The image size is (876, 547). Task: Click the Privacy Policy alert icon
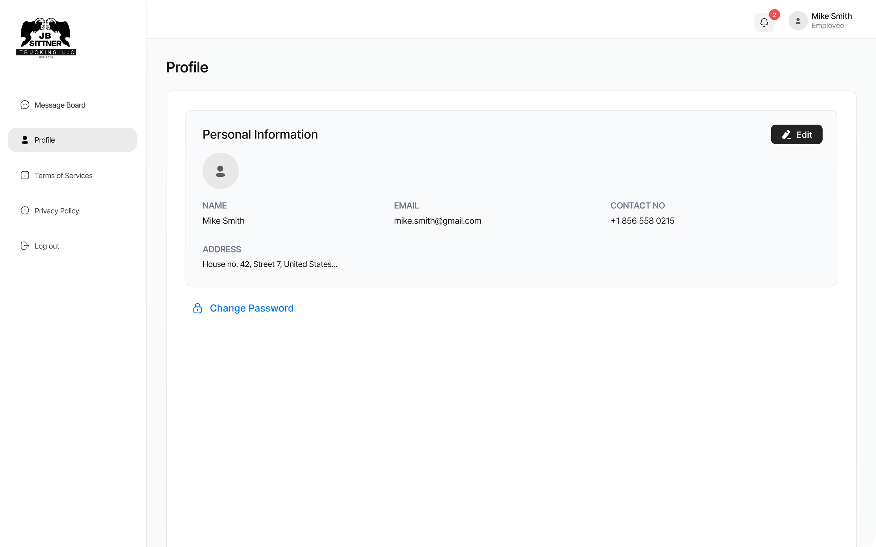coord(25,210)
